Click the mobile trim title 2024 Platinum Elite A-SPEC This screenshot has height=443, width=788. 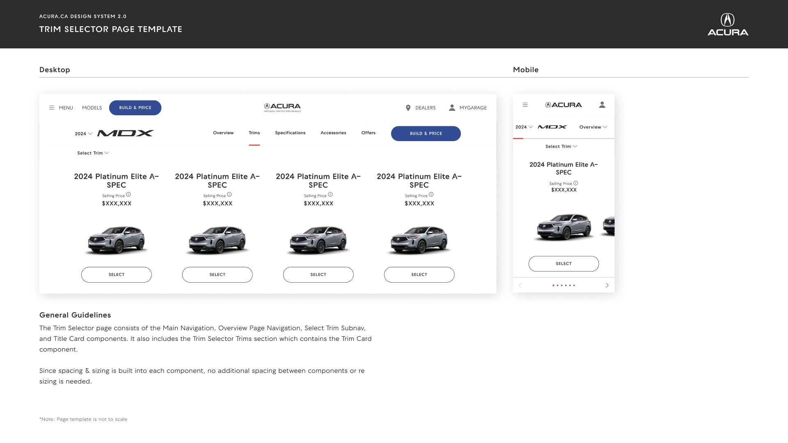click(x=564, y=169)
